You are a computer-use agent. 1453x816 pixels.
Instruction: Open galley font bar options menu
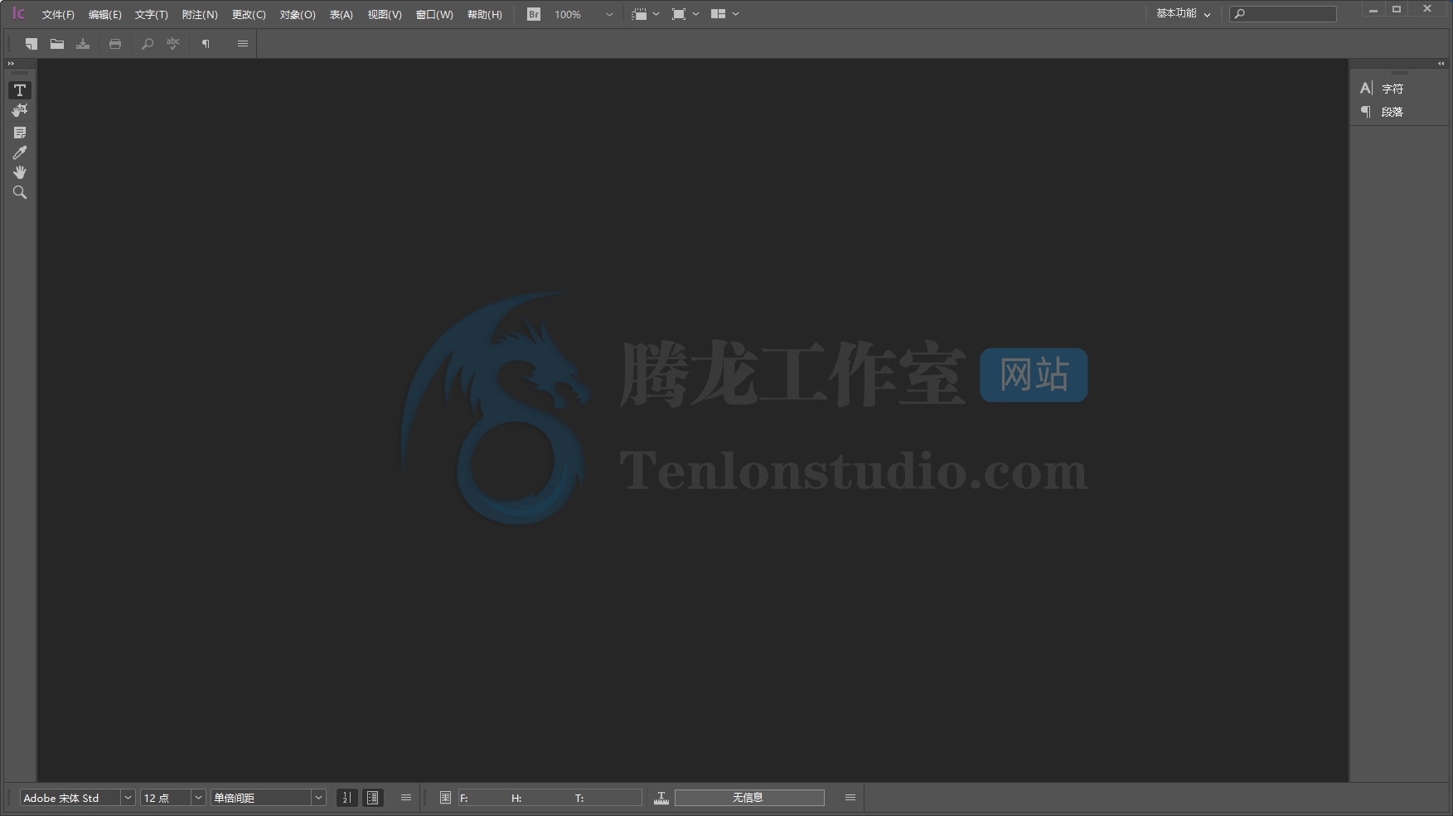click(x=406, y=798)
